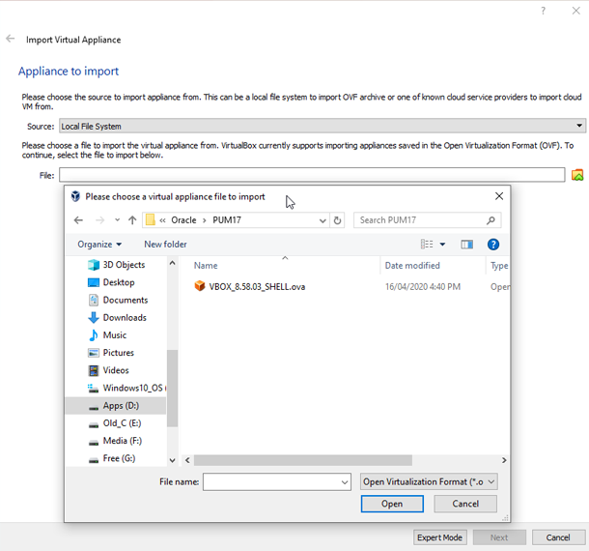589x551 pixels.
Task: Go up one folder level
Action: pyautogui.click(x=132, y=220)
